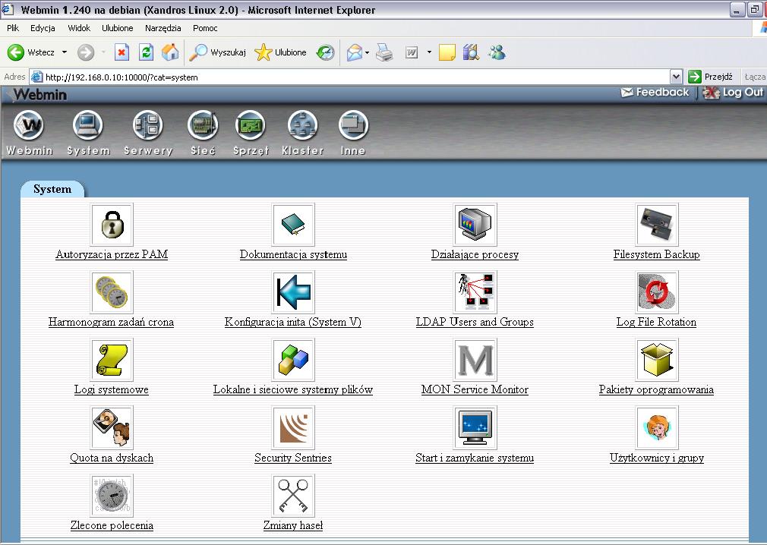The image size is (767, 545).
Task: Open the Log File Rotation icon
Action: click(x=656, y=292)
